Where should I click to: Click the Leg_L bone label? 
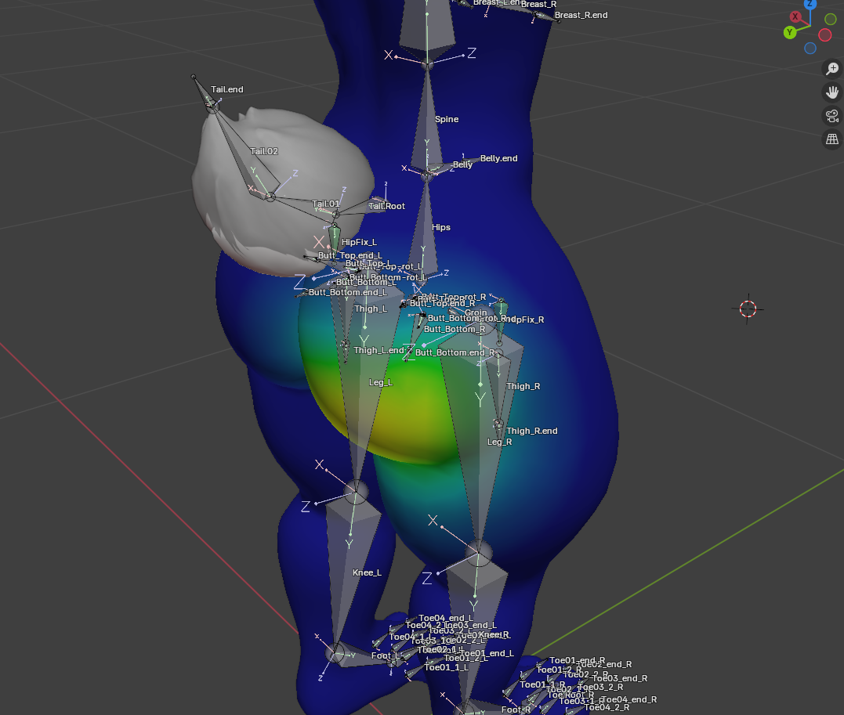pos(381,382)
